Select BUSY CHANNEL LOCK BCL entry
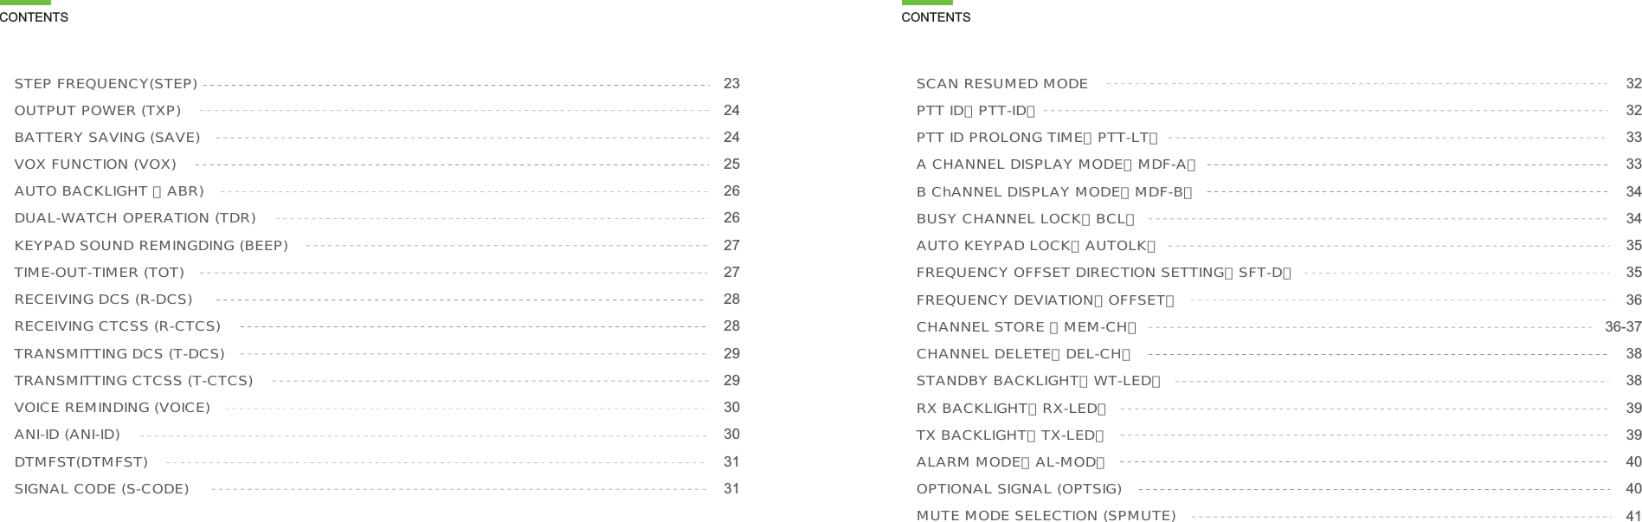 click(1026, 219)
